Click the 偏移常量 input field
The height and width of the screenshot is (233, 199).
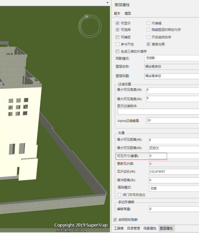click(174, 209)
